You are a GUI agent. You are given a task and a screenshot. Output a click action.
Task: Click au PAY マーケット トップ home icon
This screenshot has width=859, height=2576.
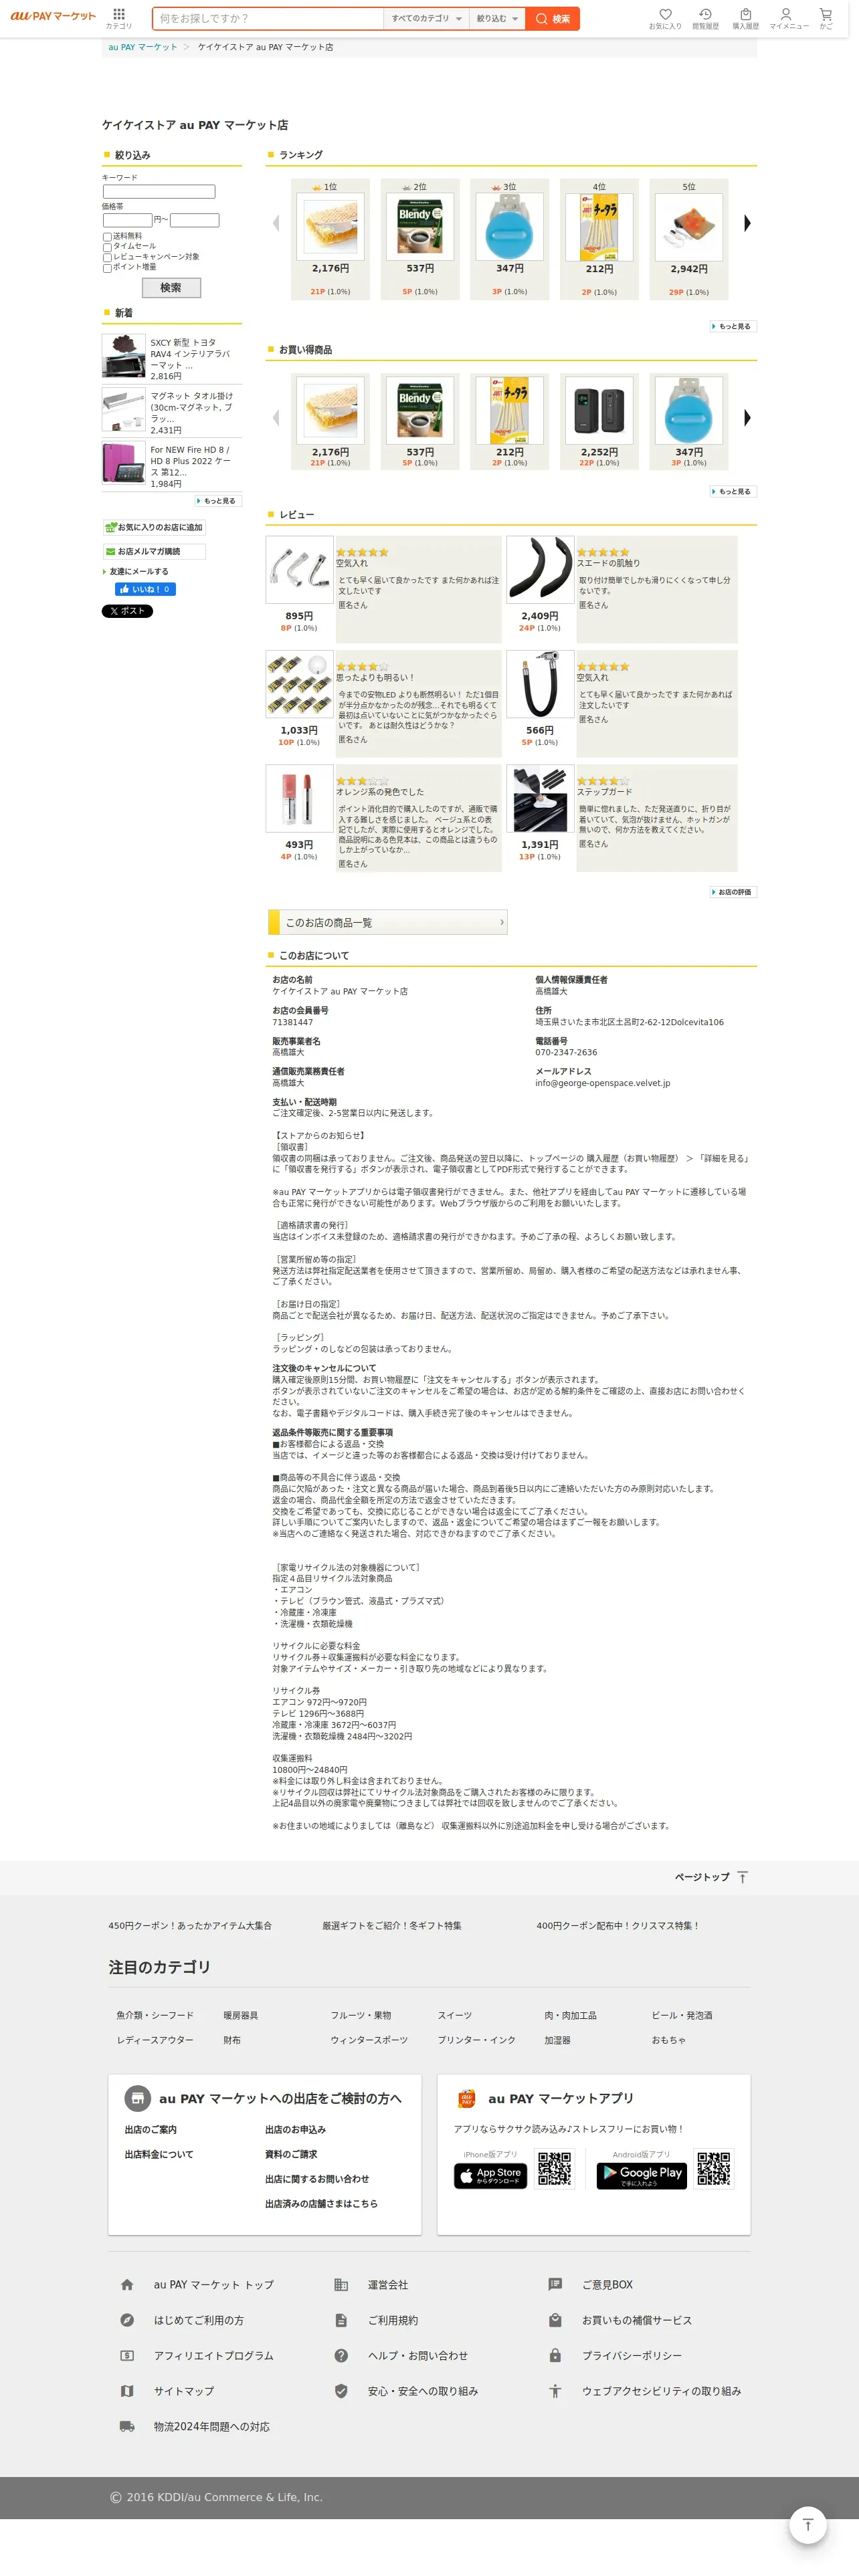pyautogui.click(x=127, y=2285)
